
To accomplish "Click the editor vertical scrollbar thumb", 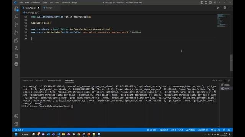I will point(231,63).
